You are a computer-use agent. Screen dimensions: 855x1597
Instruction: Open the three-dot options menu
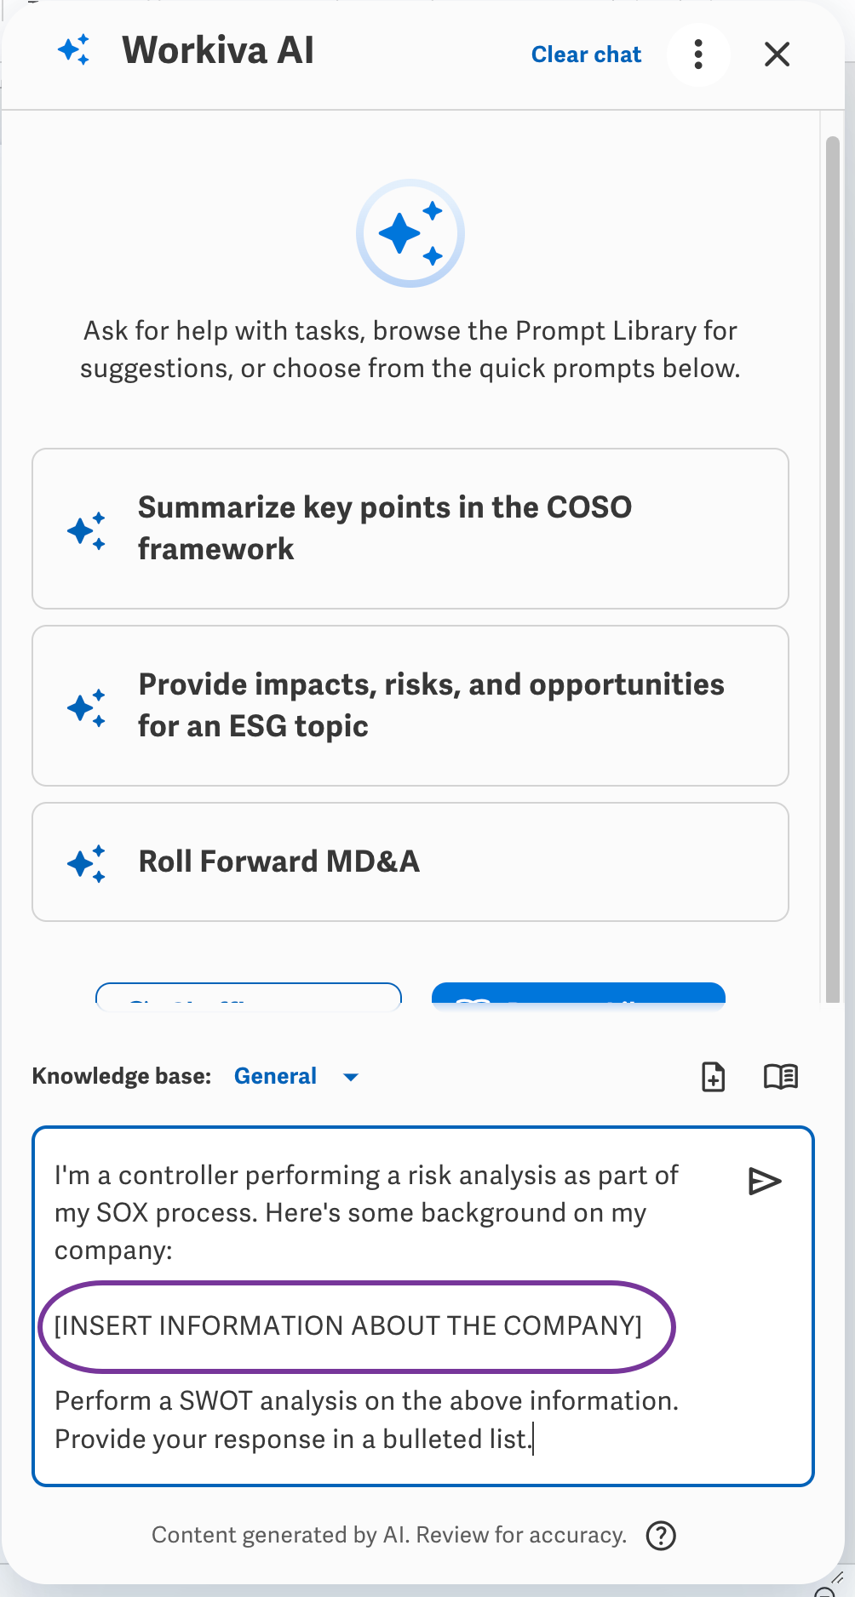coord(697,54)
